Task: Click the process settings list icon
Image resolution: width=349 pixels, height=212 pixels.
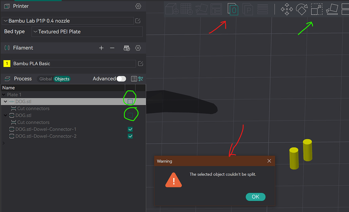Action: tap(134, 79)
